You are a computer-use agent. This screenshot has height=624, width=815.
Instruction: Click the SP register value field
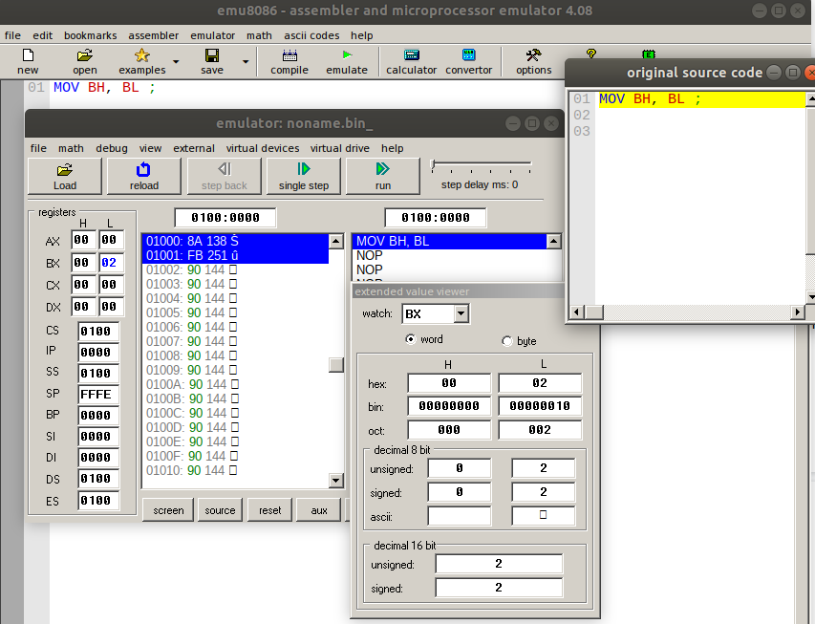(98, 394)
